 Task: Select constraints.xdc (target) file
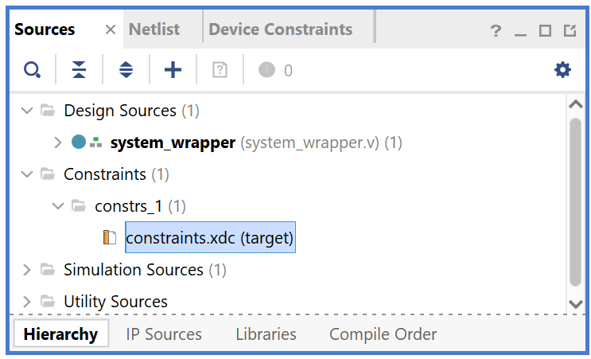tap(210, 237)
